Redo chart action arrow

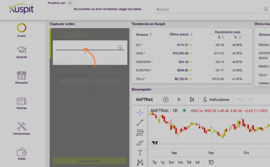[x=251, y=100]
